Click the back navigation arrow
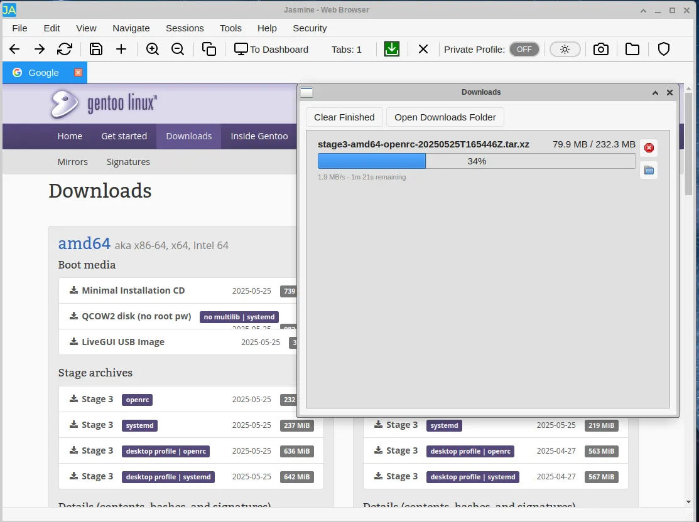The image size is (699, 522). (x=14, y=49)
